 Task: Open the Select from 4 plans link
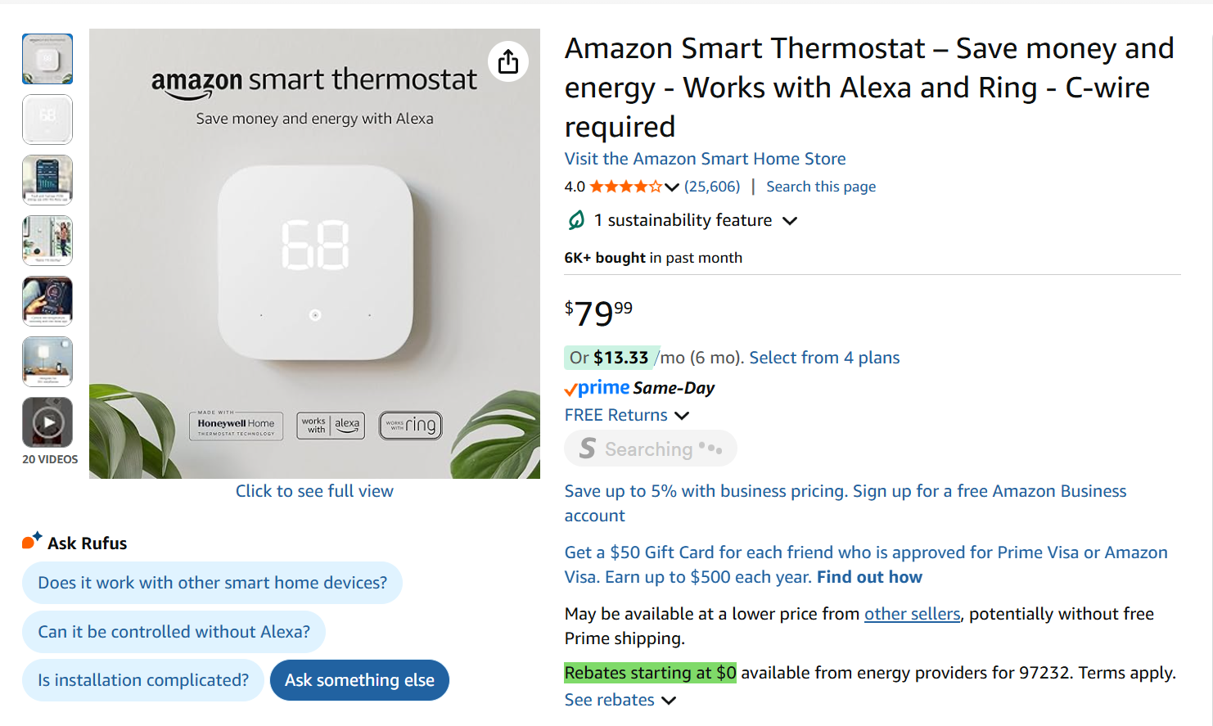point(823,358)
